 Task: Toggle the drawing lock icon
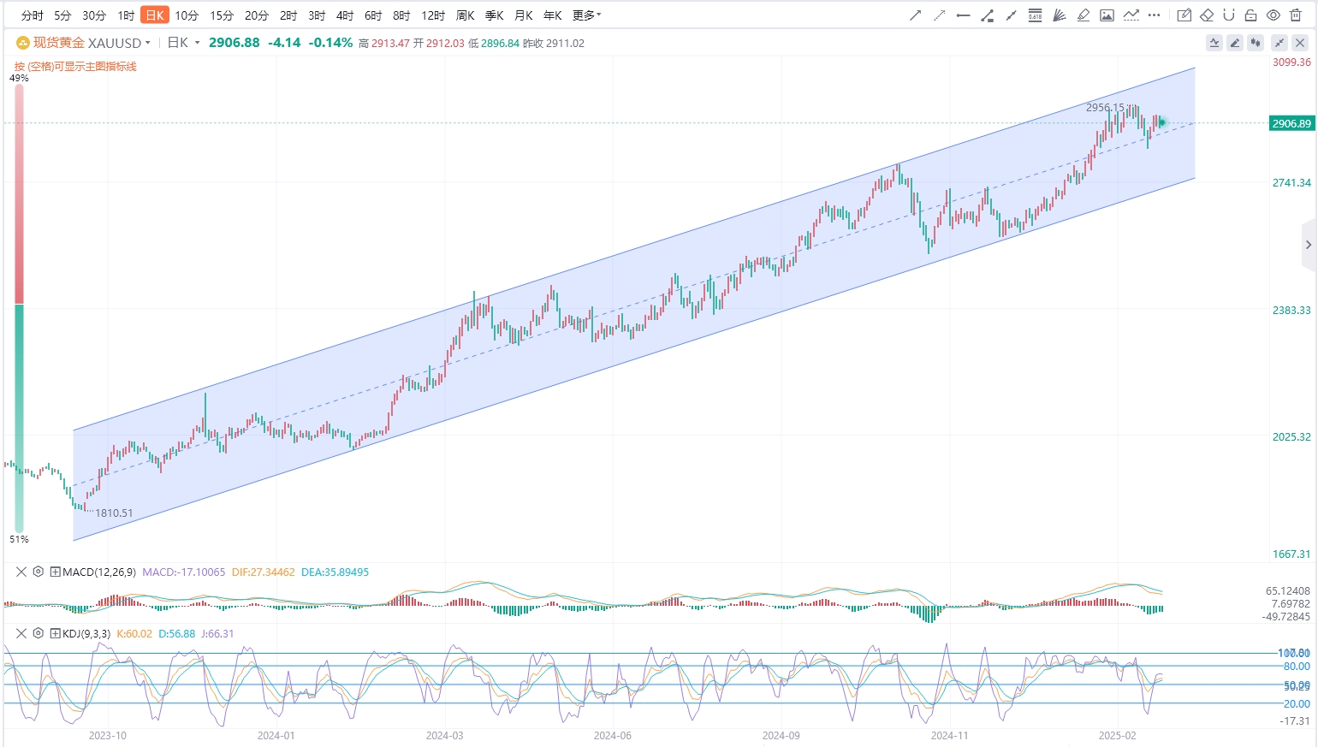(1250, 15)
